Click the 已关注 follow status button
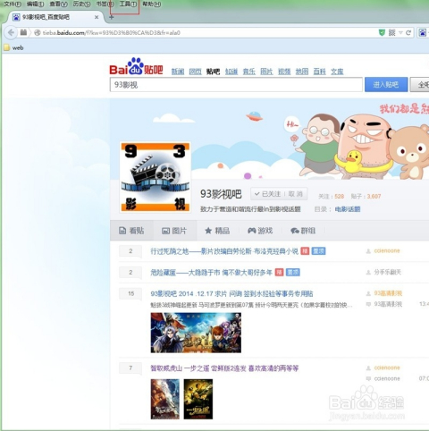Screen dimensions: 429x431 [x=267, y=194]
